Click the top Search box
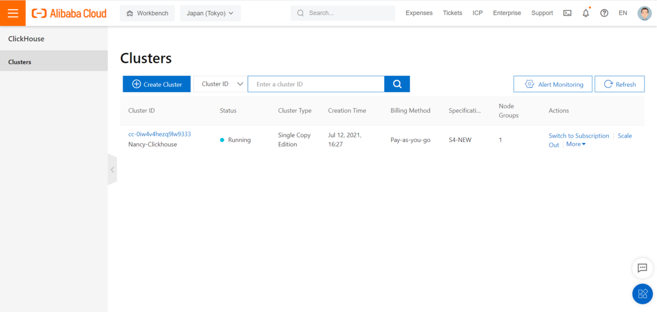This screenshot has height=312, width=657. point(343,13)
